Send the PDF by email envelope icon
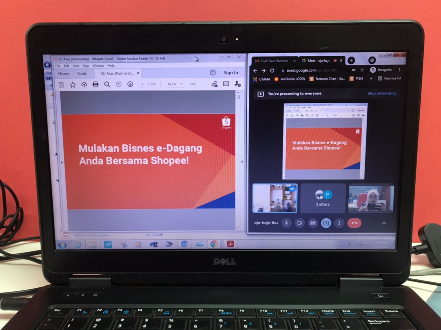The image size is (441, 330). pos(226,84)
